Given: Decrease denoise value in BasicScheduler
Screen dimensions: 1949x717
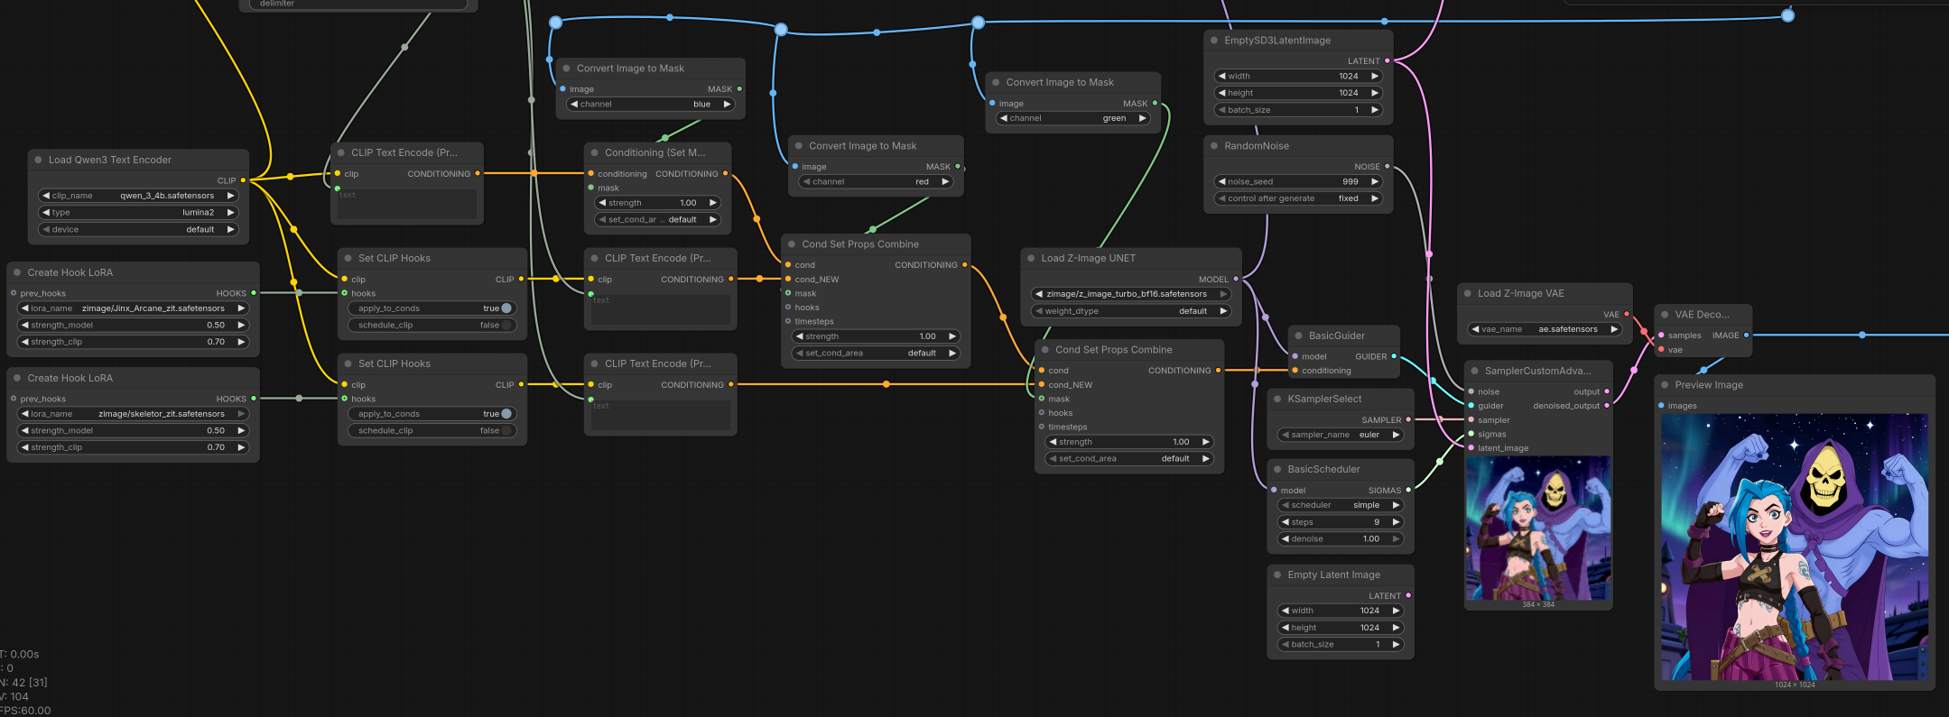Looking at the screenshot, I should click(x=1285, y=539).
